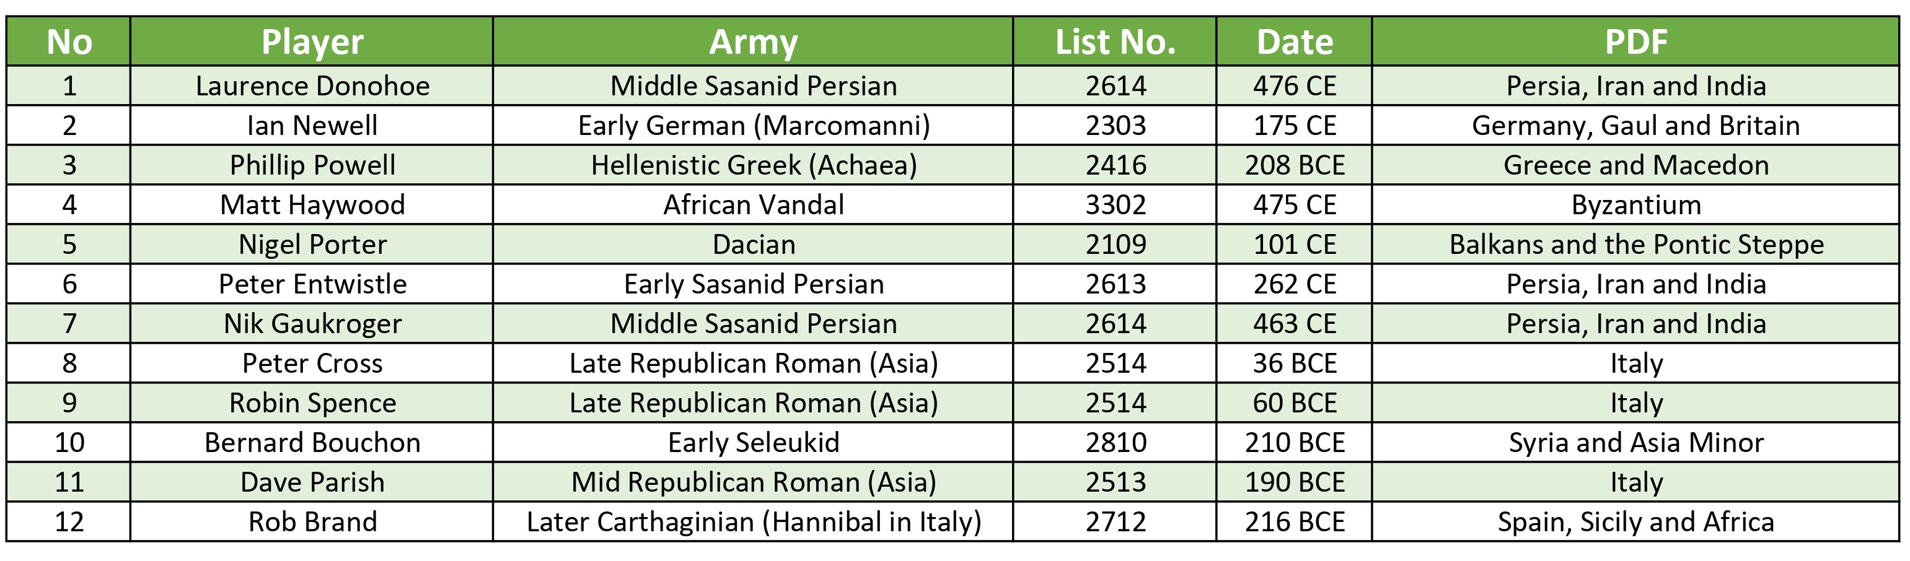Click the Syria and Asia Minor cell
1910x561 pixels.
coord(1635,443)
